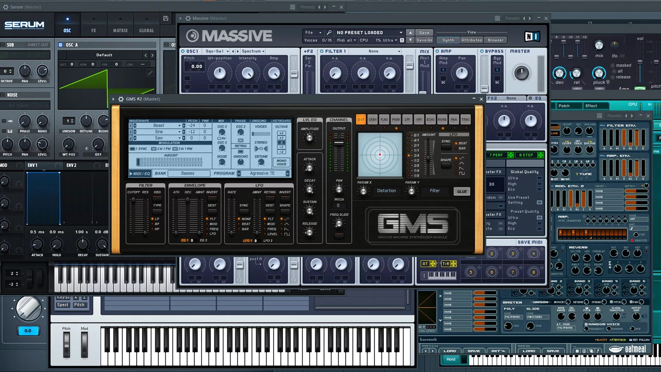Open the Massive Browser view tab
The image size is (661, 372).
[495, 40]
